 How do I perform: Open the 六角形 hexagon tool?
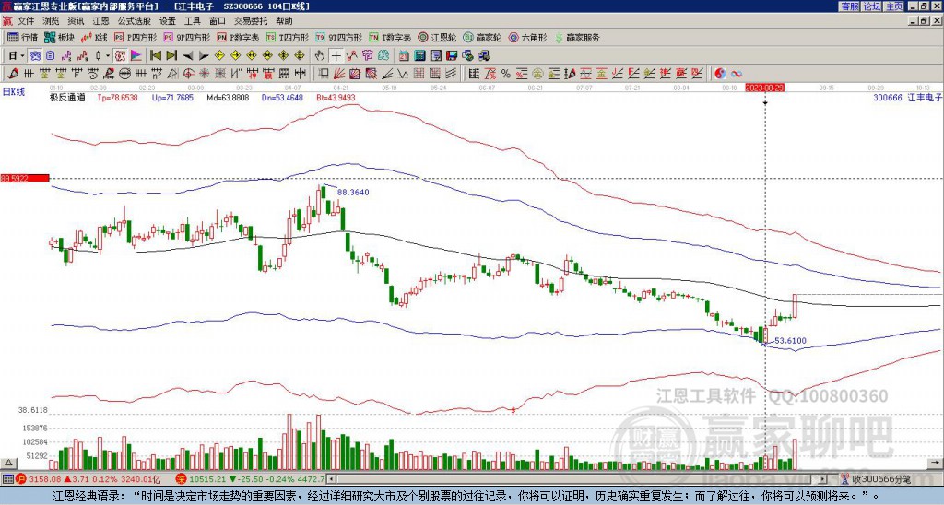[528, 37]
